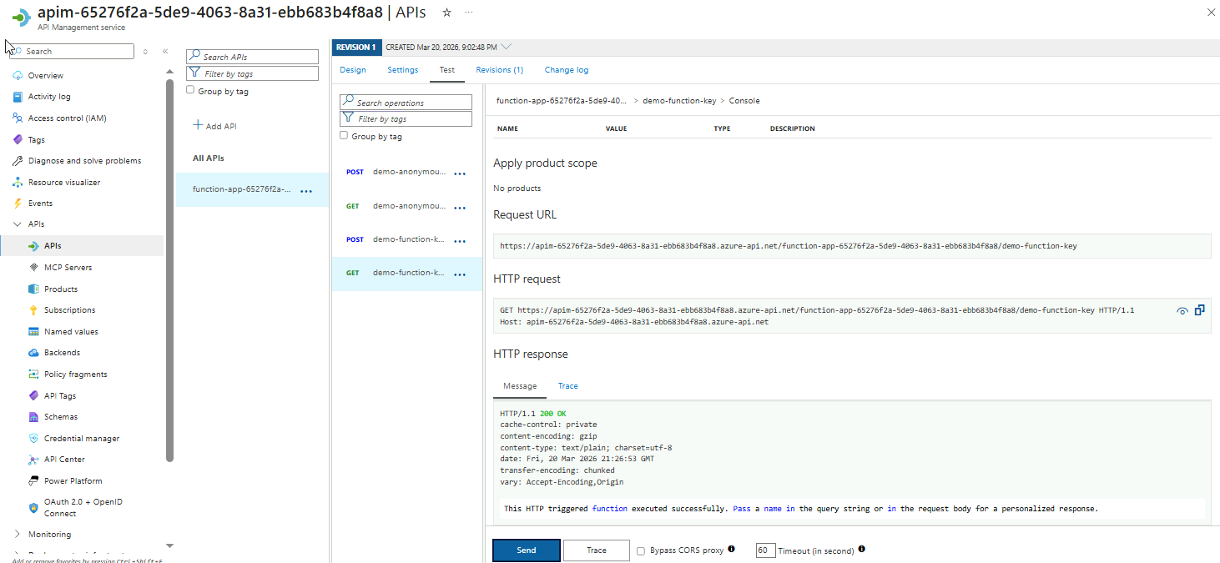Open Resource visualizer from sidebar

(63, 183)
